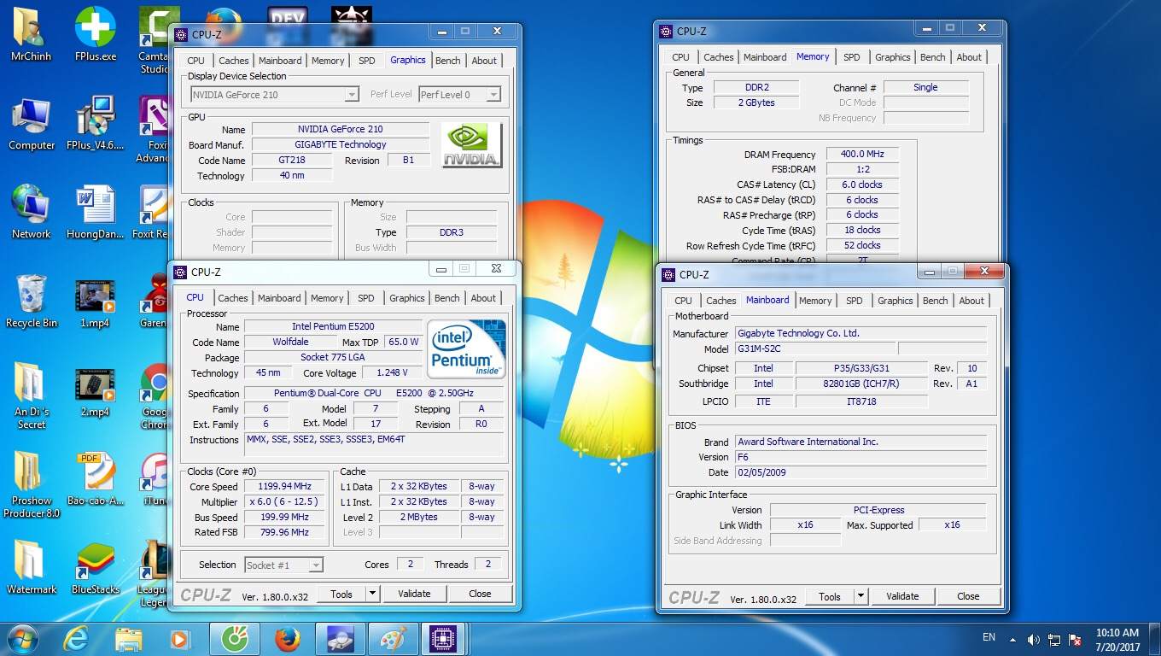
Task: Open the Socket #1 selection dropdown
Action: click(283, 565)
